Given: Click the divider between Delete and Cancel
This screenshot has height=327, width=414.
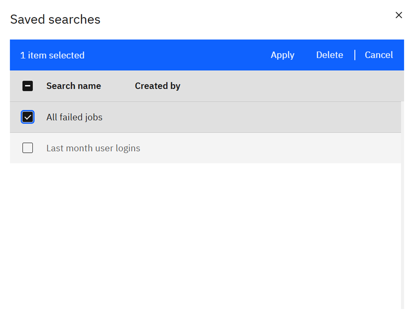Looking at the screenshot, I should click(355, 55).
